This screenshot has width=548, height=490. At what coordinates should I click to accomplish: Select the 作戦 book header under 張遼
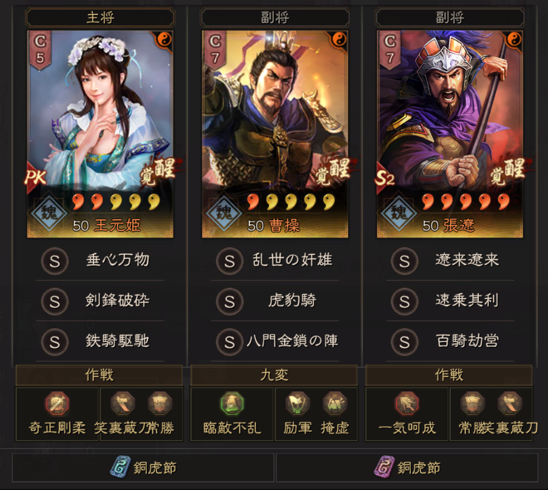click(448, 375)
